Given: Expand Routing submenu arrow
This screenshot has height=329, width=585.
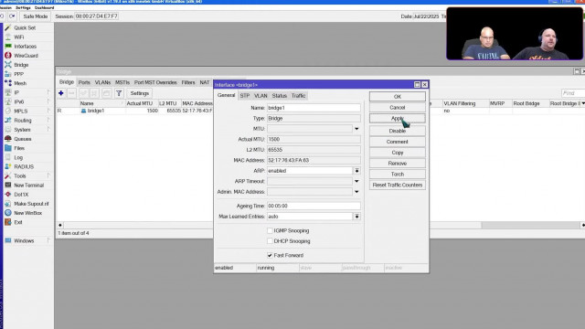Looking at the screenshot, I should pos(48,121).
